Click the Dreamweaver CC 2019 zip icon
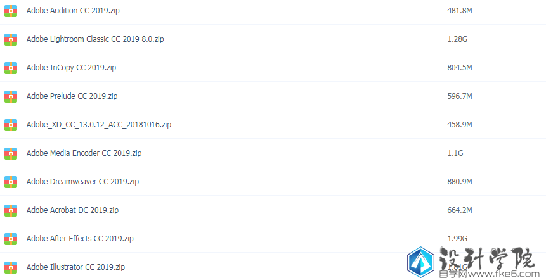This screenshot has height=278, width=546. click(x=11, y=182)
